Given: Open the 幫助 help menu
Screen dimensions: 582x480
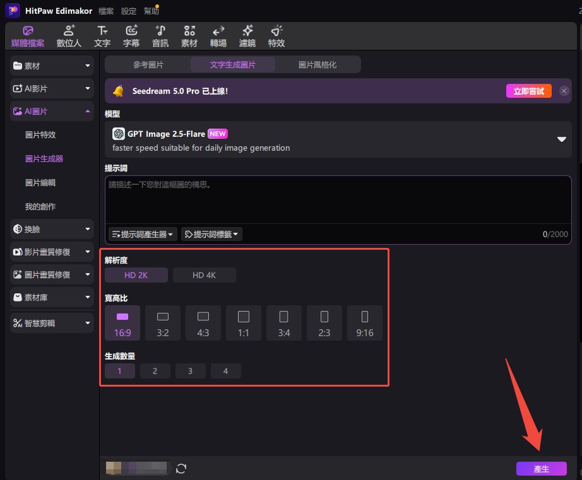Looking at the screenshot, I should (x=151, y=11).
